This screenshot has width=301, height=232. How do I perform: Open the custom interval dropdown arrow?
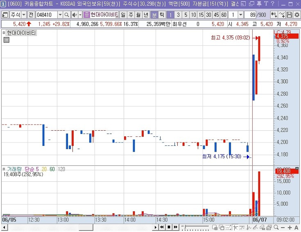point(240,15)
